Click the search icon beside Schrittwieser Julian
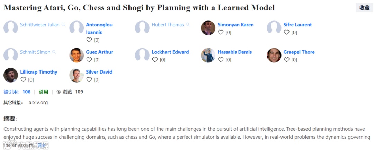Viewport: 374px width, 152px height. [63, 25]
